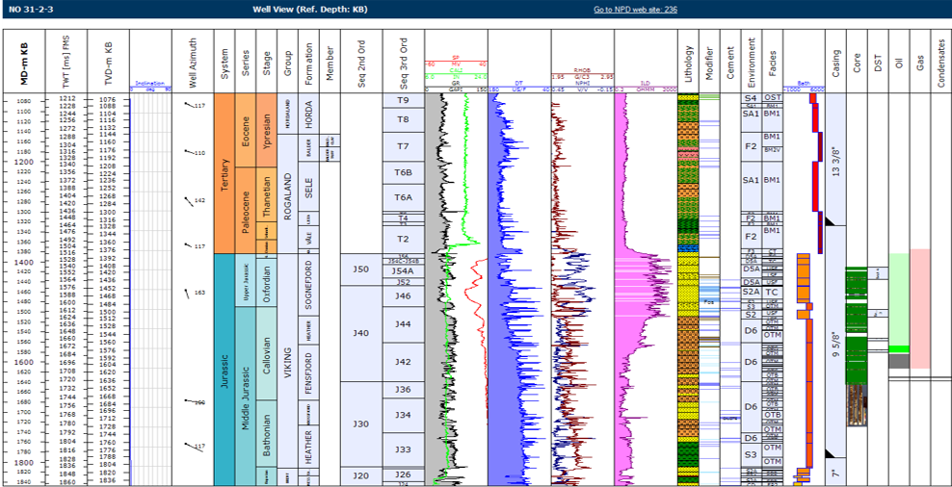This screenshot has height=487, width=952.
Task: Select the Formation column header
Action: (308, 58)
